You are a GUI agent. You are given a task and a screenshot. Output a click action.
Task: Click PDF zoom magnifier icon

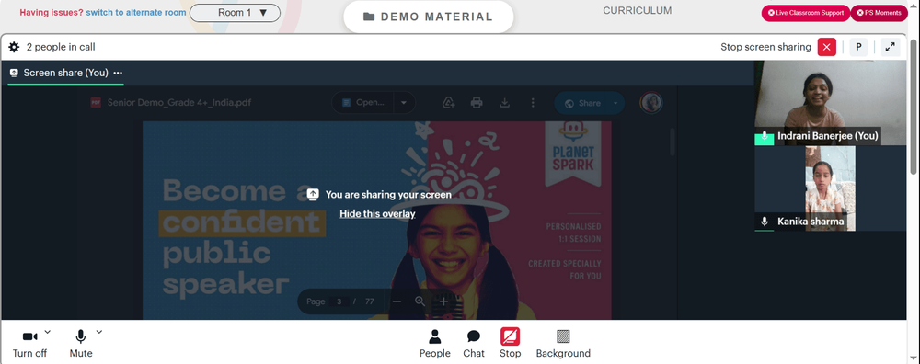point(420,301)
